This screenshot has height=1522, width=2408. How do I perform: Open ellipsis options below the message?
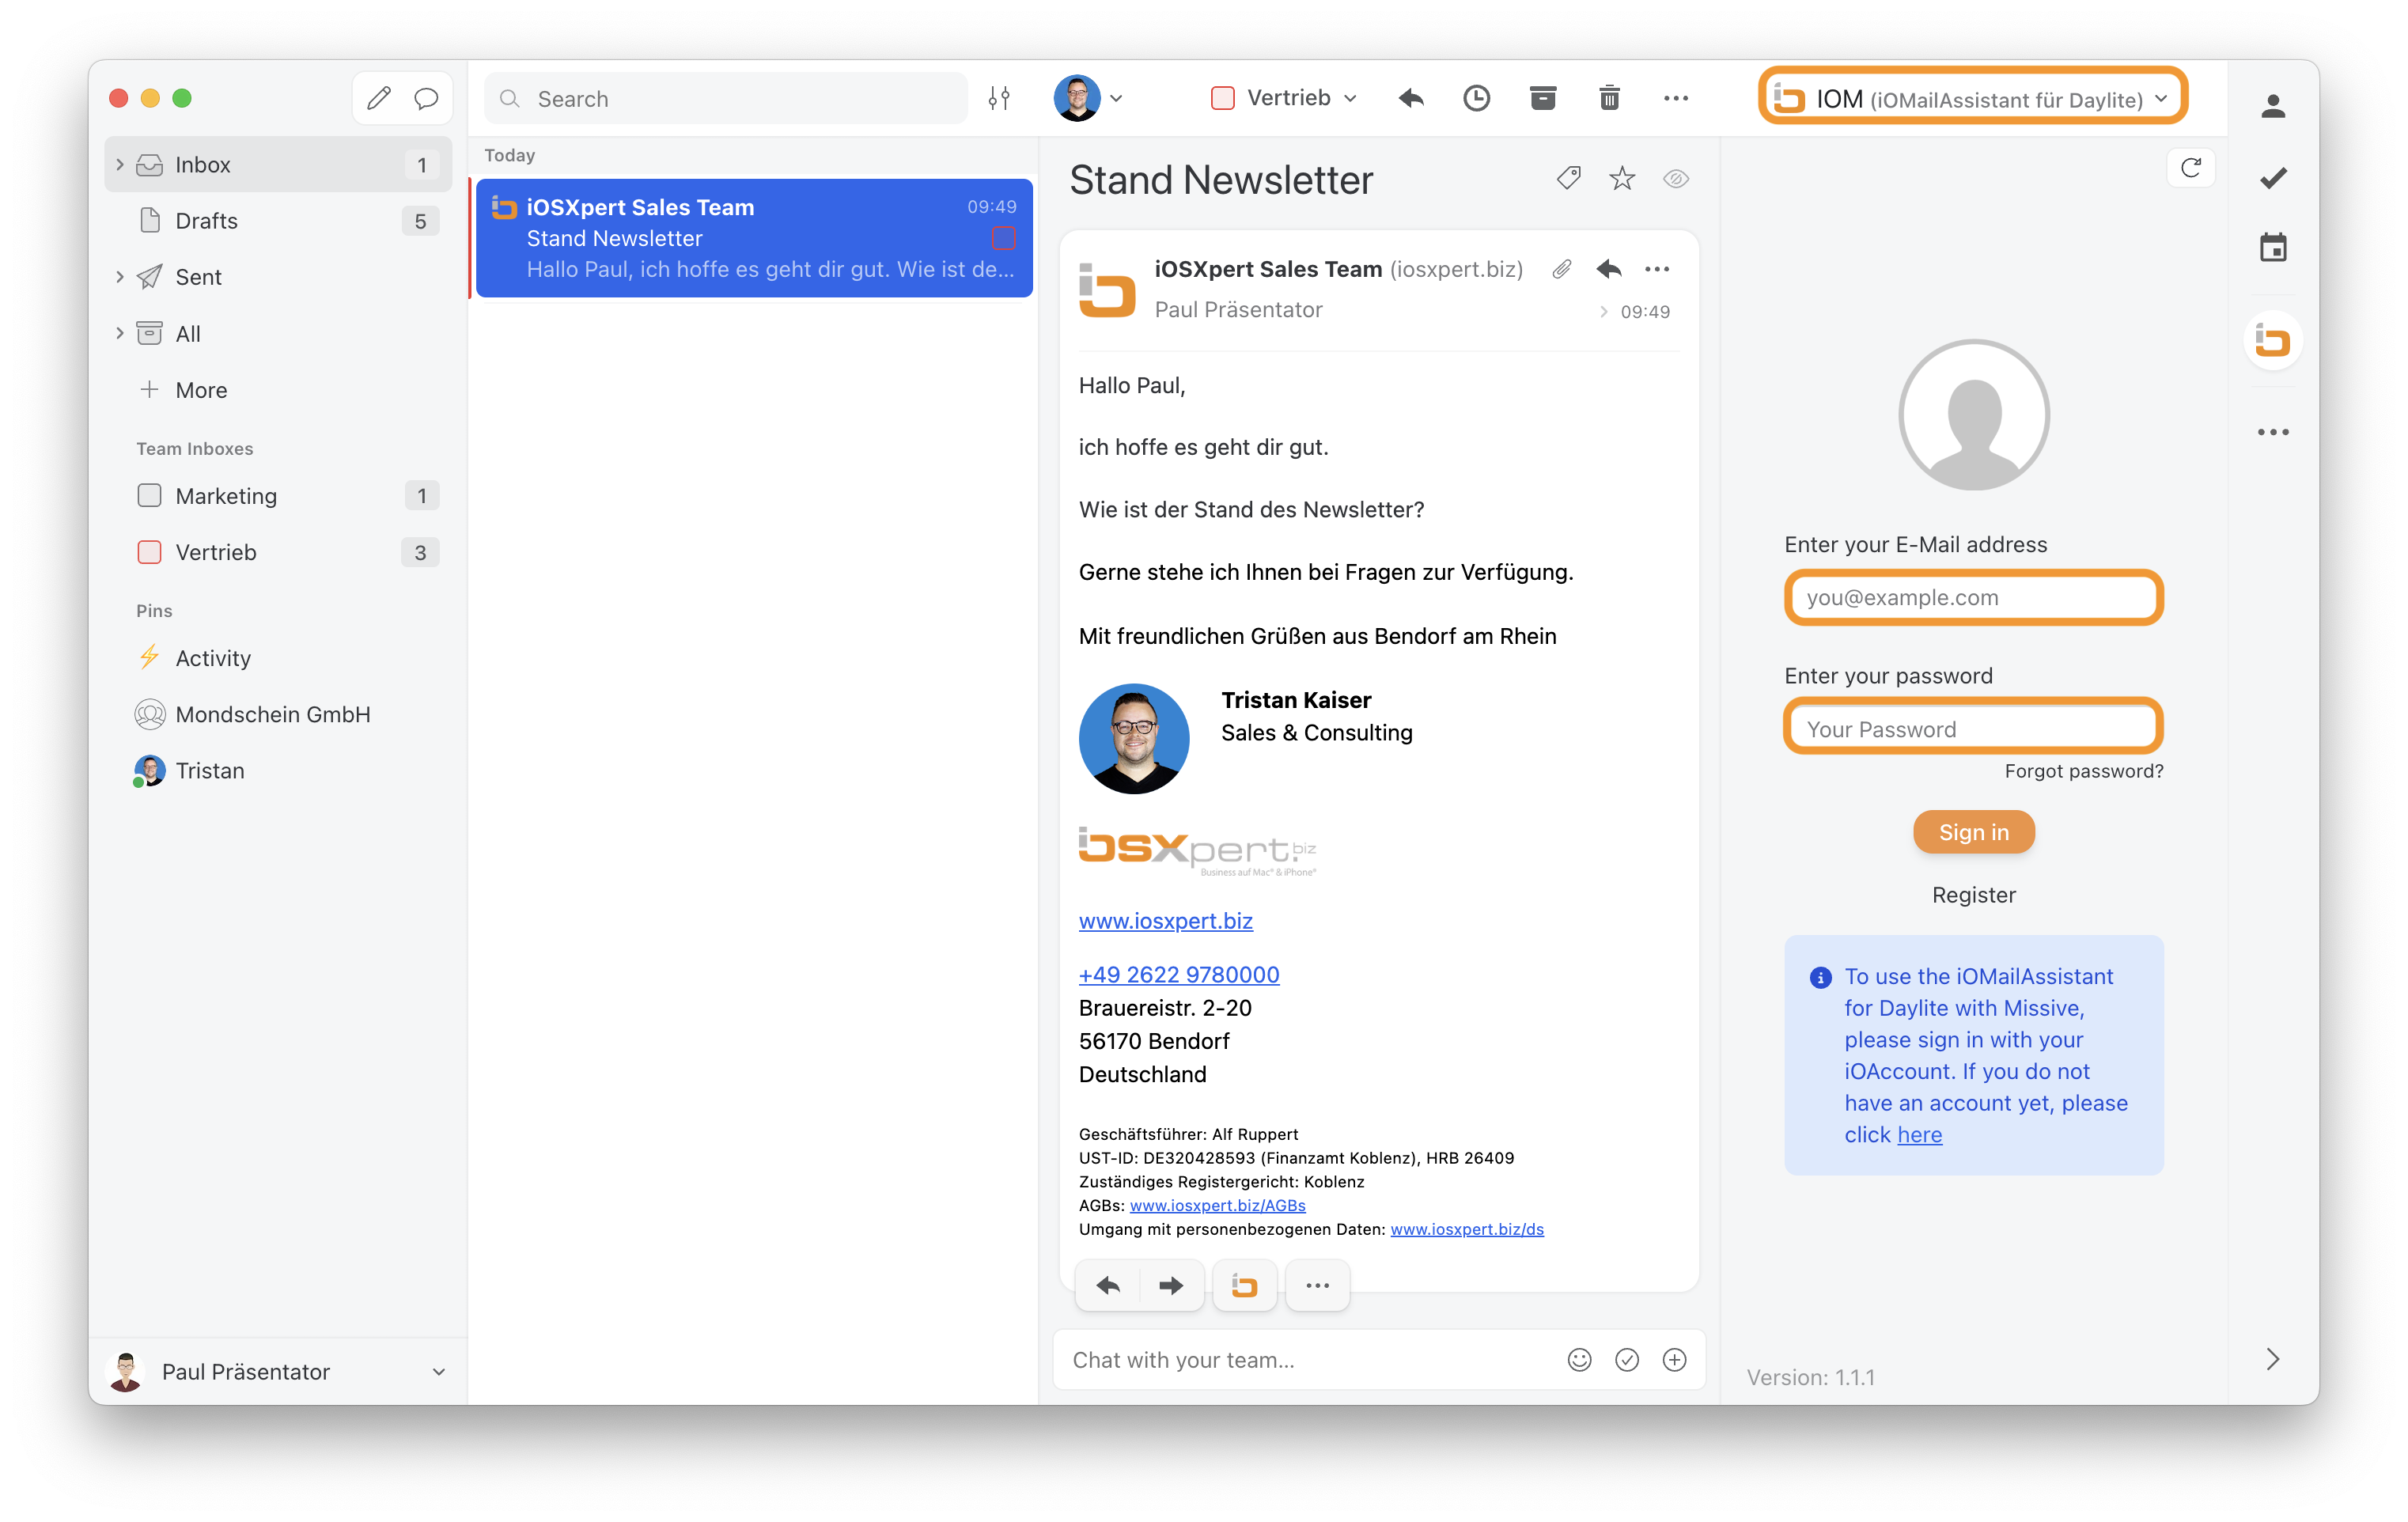pos(1318,1285)
